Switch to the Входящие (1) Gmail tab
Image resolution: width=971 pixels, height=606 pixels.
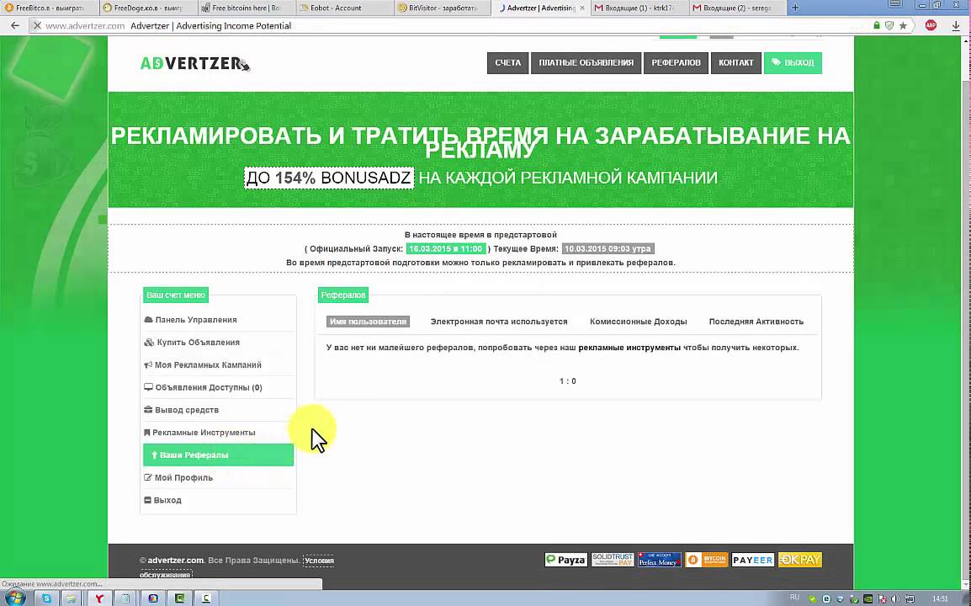[x=639, y=8]
